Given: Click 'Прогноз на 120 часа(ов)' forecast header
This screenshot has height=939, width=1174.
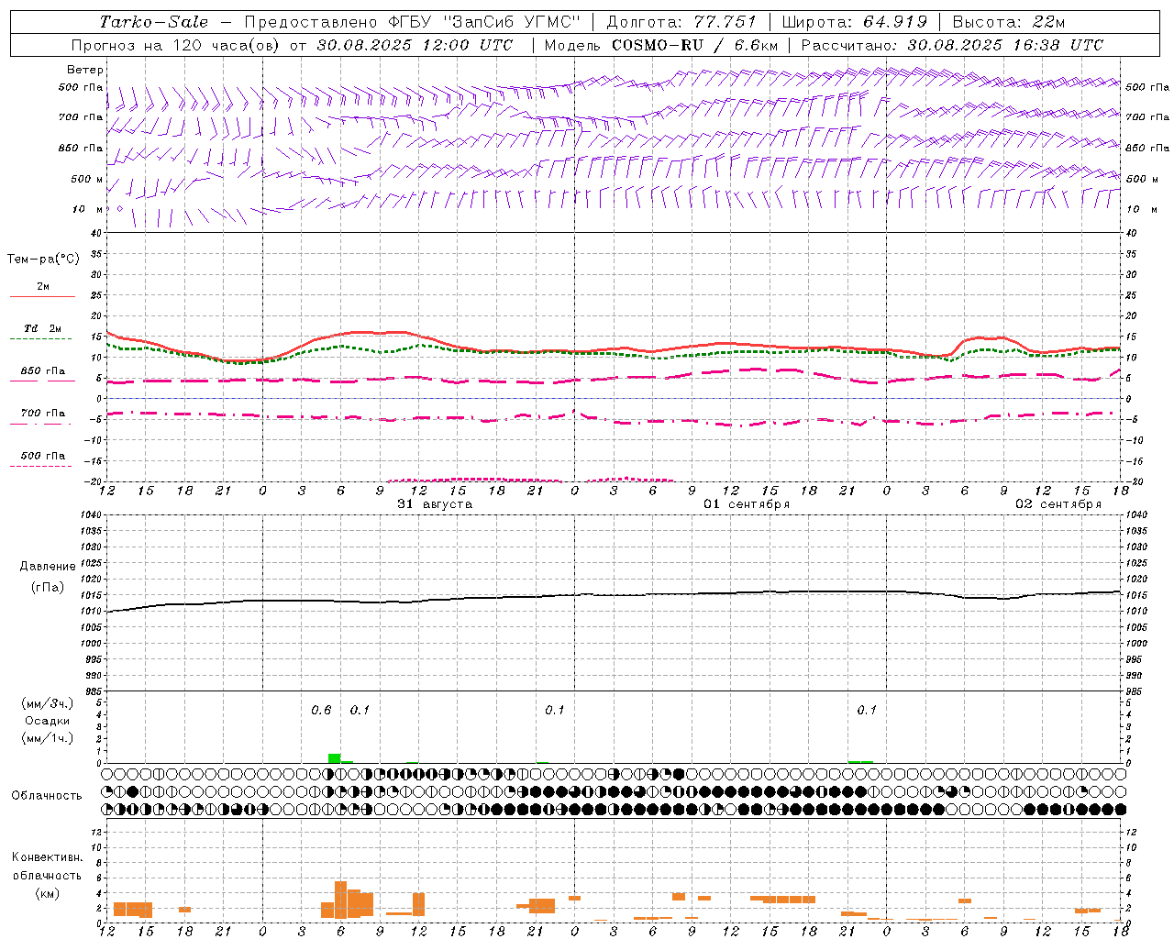Looking at the screenshot, I should (176, 45).
